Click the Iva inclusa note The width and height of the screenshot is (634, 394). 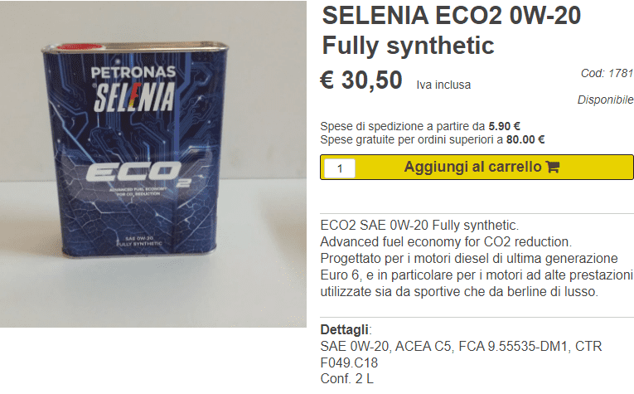[x=443, y=84]
